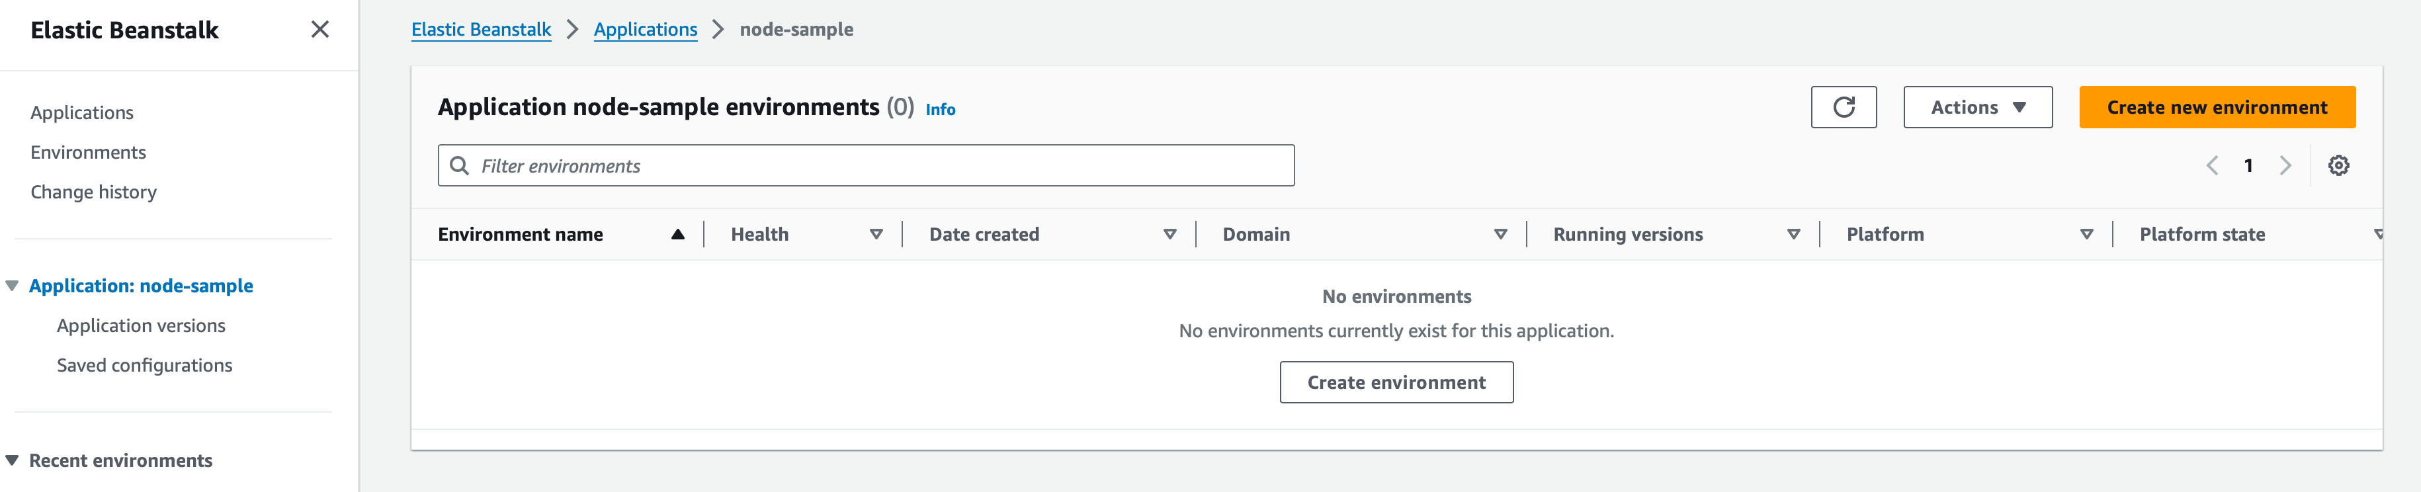The image size is (2421, 492).
Task: Sort by Health column arrow
Action: 876,235
